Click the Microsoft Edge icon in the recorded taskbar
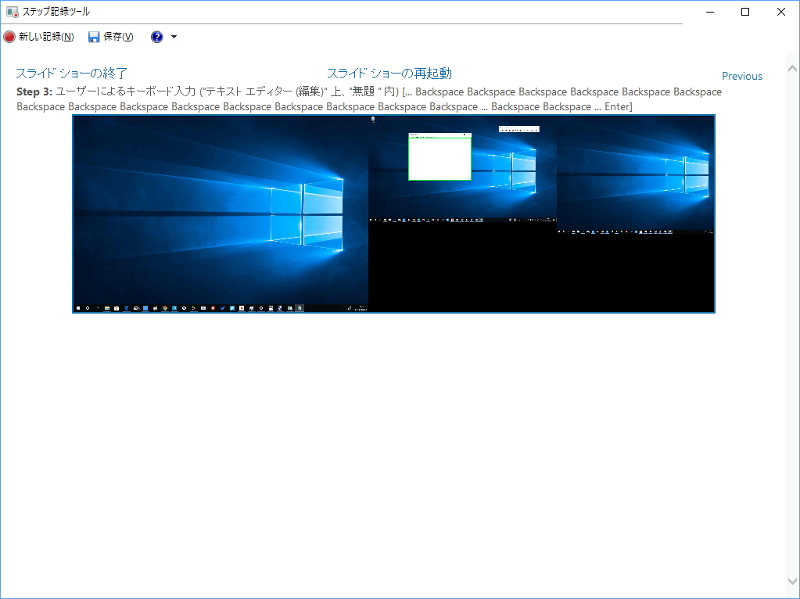This screenshot has height=599, width=800. click(126, 306)
